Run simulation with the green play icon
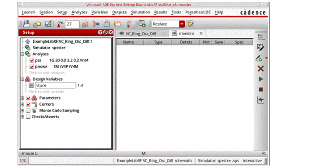 261,79
